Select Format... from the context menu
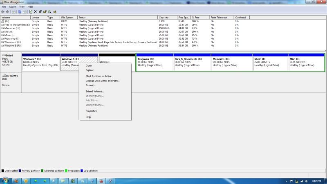This screenshot has height=184, width=327. click(90, 85)
